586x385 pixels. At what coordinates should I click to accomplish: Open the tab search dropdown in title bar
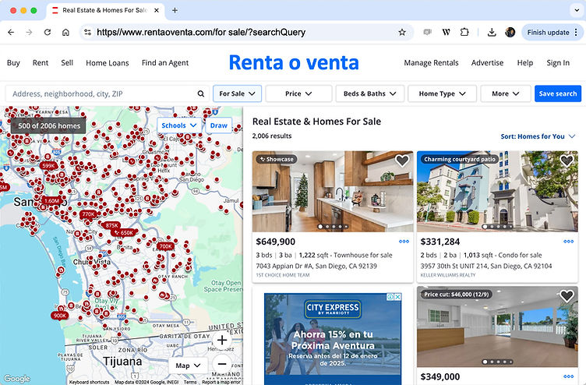(577, 10)
